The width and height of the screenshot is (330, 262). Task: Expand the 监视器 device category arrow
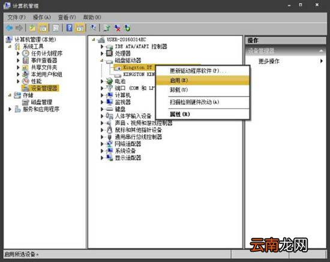click(102, 102)
